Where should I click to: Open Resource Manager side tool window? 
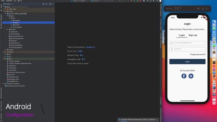(1, 21)
